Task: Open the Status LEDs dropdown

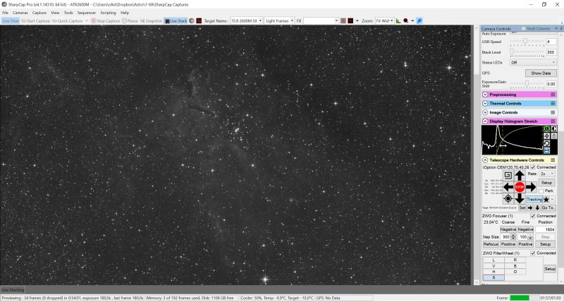Action: pyautogui.click(x=533, y=63)
